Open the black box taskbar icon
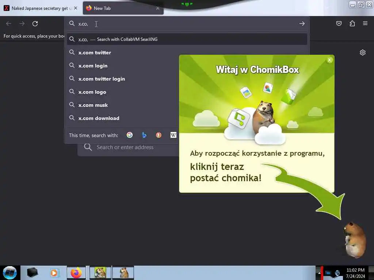374x280 pixels. tap(32, 273)
